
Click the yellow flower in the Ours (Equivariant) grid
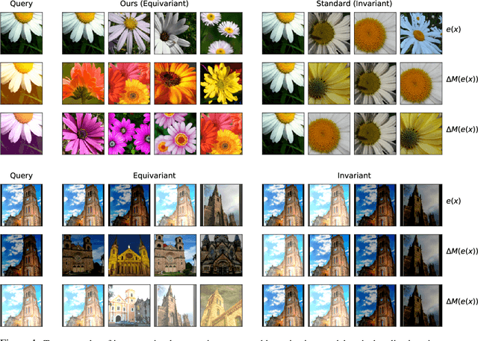pyautogui.click(x=219, y=81)
